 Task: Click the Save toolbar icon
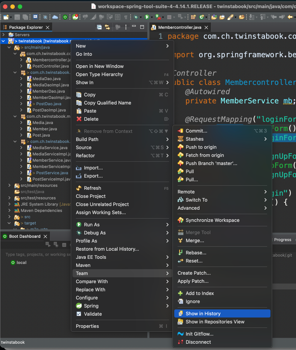click(17, 17)
